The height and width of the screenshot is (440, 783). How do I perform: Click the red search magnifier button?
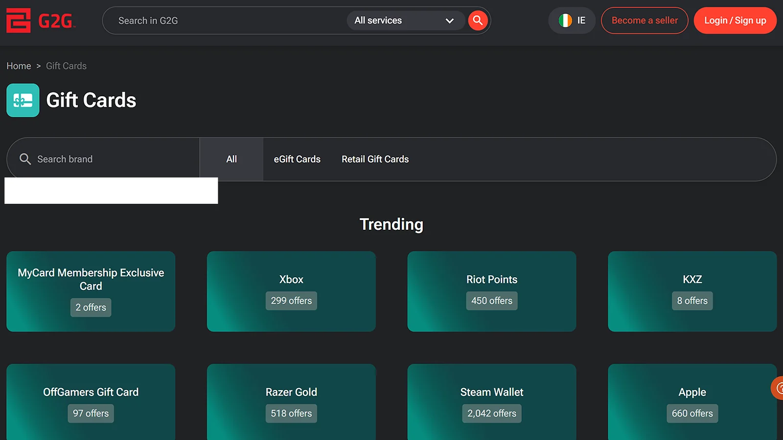(x=478, y=21)
